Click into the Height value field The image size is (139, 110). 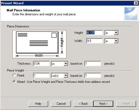tap(95, 33)
